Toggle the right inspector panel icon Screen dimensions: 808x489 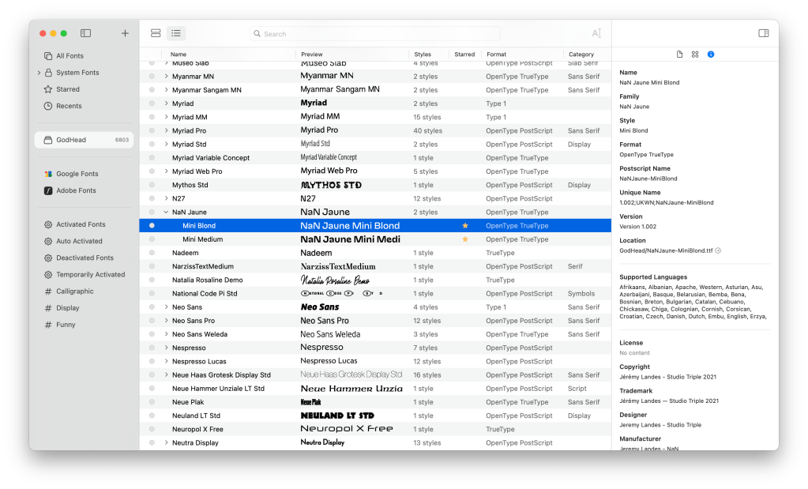[763, 33]
